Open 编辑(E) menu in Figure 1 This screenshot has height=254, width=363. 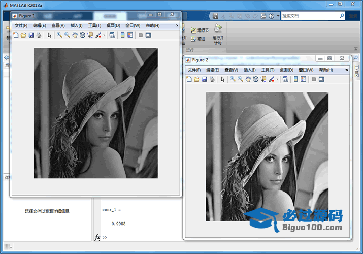pos(40,26)
